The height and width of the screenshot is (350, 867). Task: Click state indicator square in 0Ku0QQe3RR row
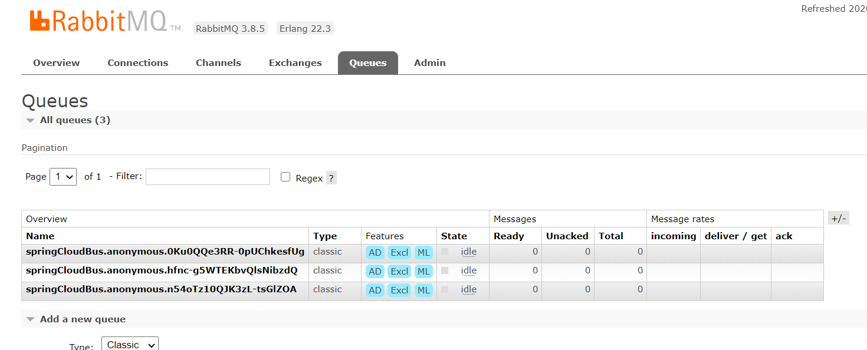pos(445,252)
